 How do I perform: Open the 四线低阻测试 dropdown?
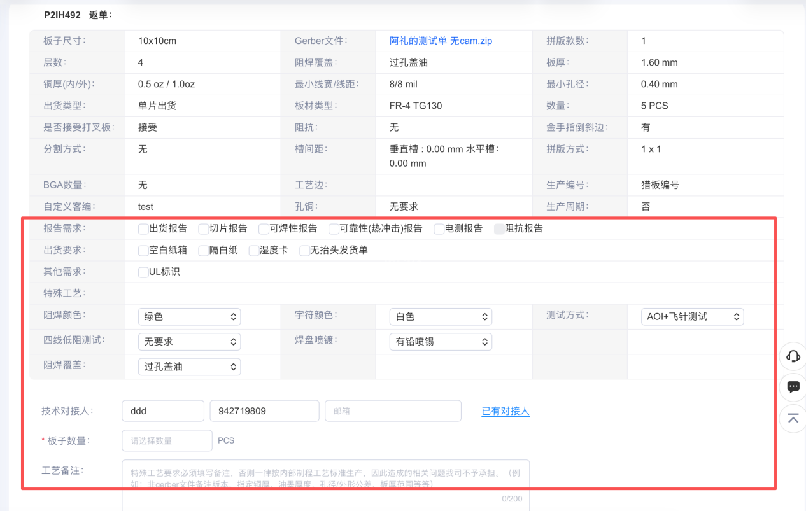(189, 341)
